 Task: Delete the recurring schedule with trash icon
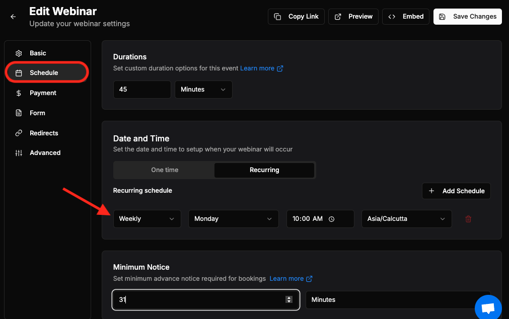click(468, 219)
